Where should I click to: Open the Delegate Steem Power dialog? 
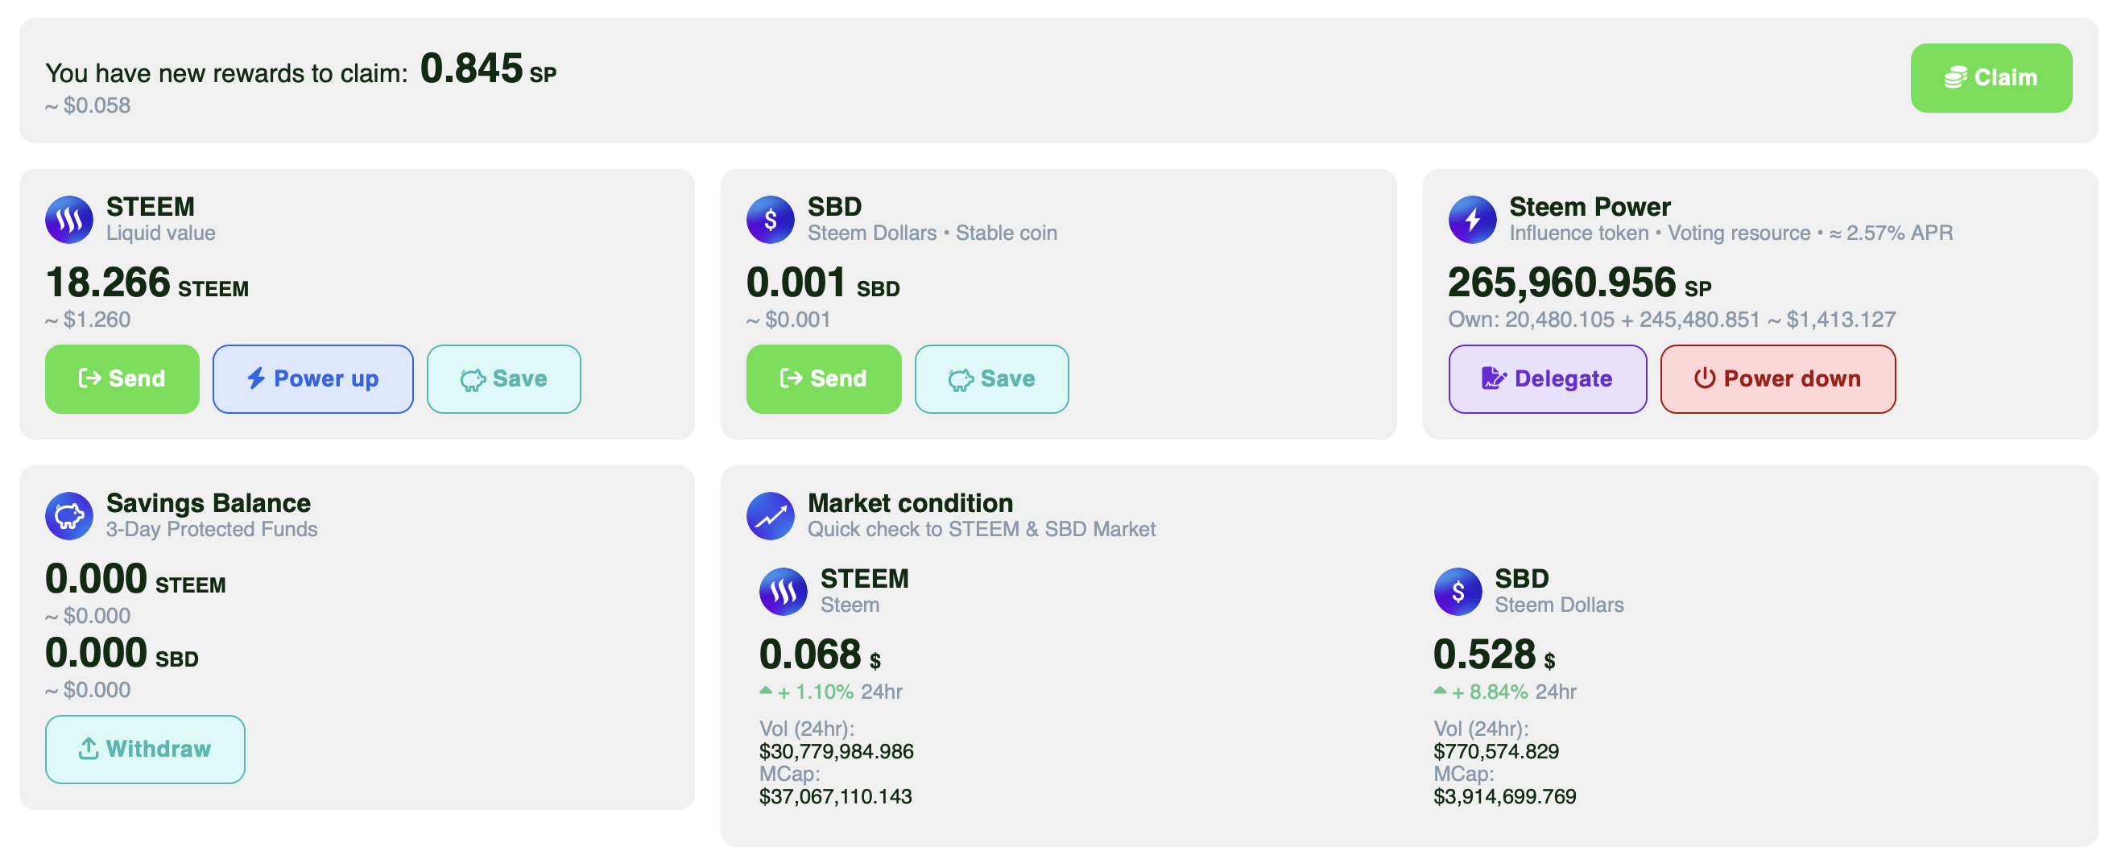pos(1547,378)
